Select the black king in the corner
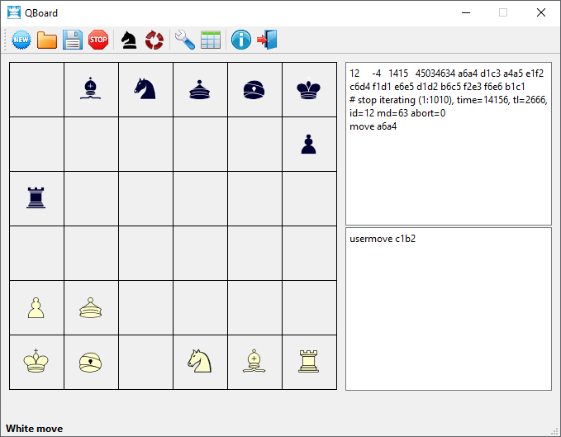The image size is (561, 437). [309, 88]
